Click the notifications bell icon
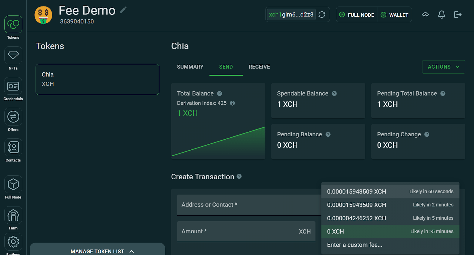The width and height of the screenshot is (474, 255). pyautogui.click(x=441, y=14)
